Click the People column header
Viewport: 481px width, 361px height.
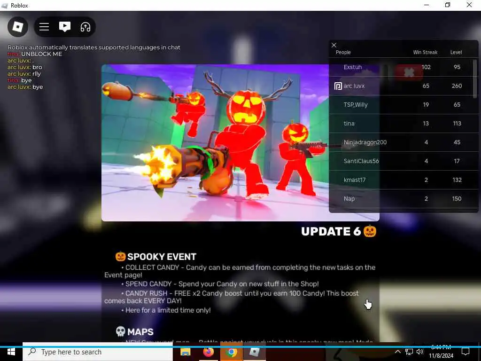(x=343, y=52)
